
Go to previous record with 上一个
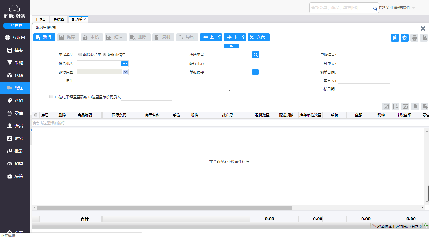point(211,37)
